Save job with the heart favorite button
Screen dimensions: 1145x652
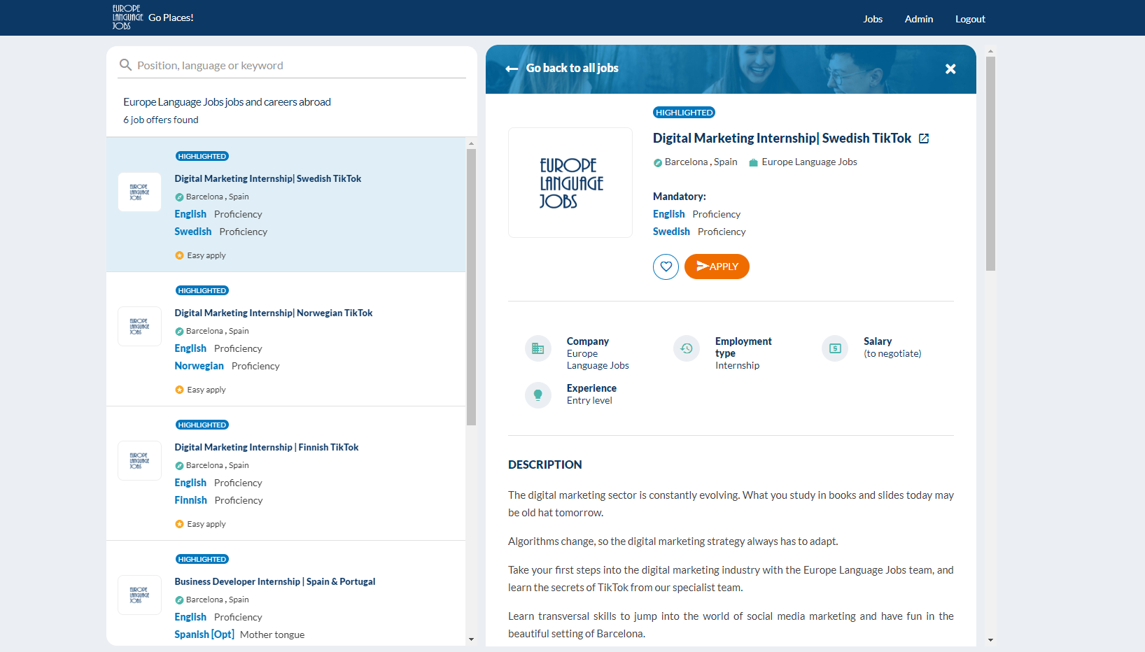click(666, 267)
